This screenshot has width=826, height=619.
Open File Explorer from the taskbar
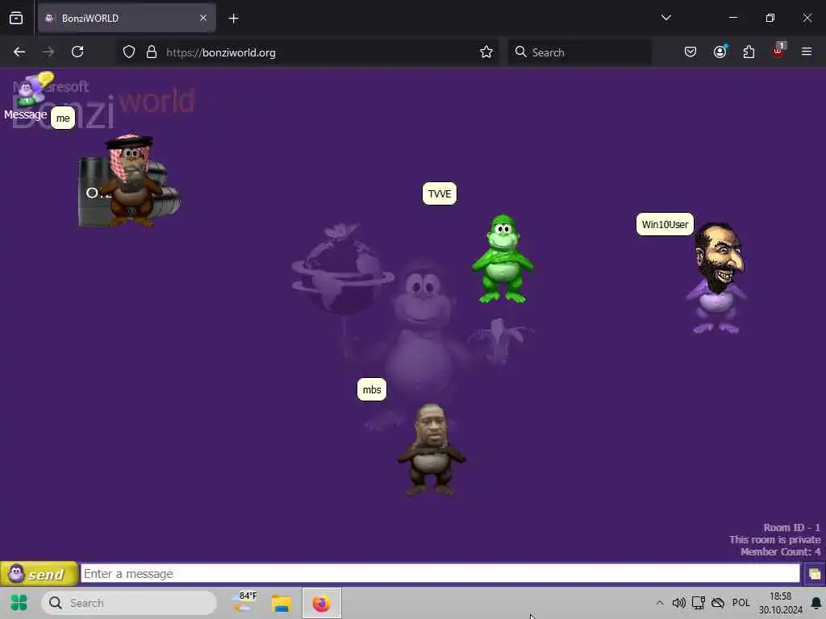pos(282,603)
